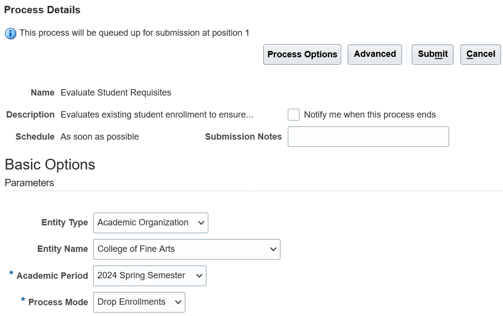Open the Process Options button
Image resolution: width=503 pixels, height=316 pixels.
302,54
